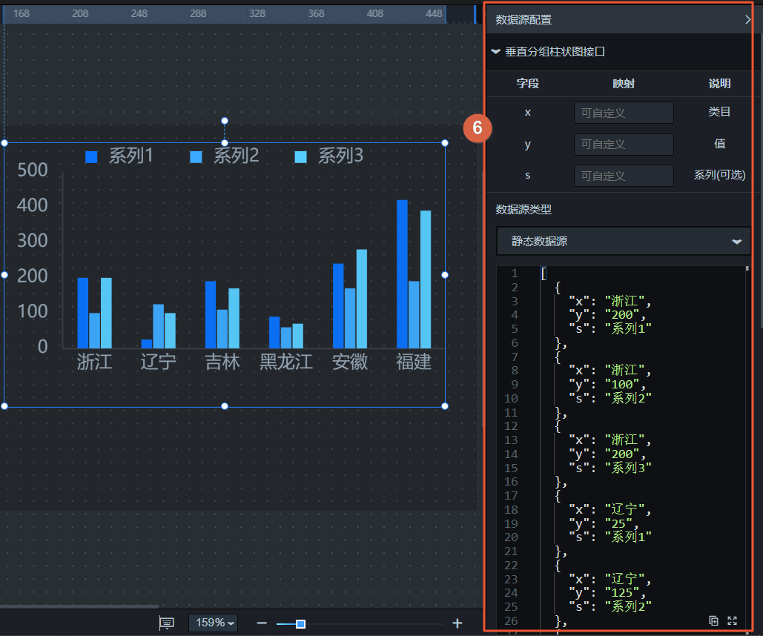
Task: Click the chart's bottom-center resize handle
Action: click(225, 405)
